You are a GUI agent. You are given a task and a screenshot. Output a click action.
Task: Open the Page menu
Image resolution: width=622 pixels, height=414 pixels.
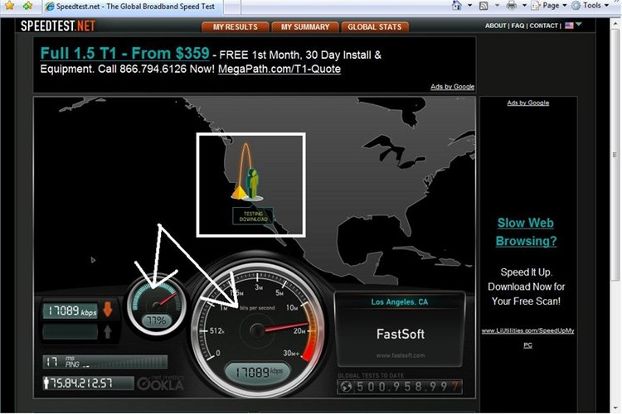pyautogui.click(x=549, y=6)
